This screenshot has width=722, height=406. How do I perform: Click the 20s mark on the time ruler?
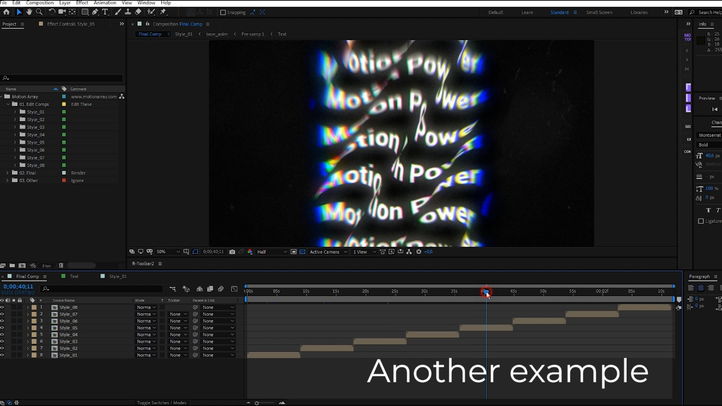point(365,292)
